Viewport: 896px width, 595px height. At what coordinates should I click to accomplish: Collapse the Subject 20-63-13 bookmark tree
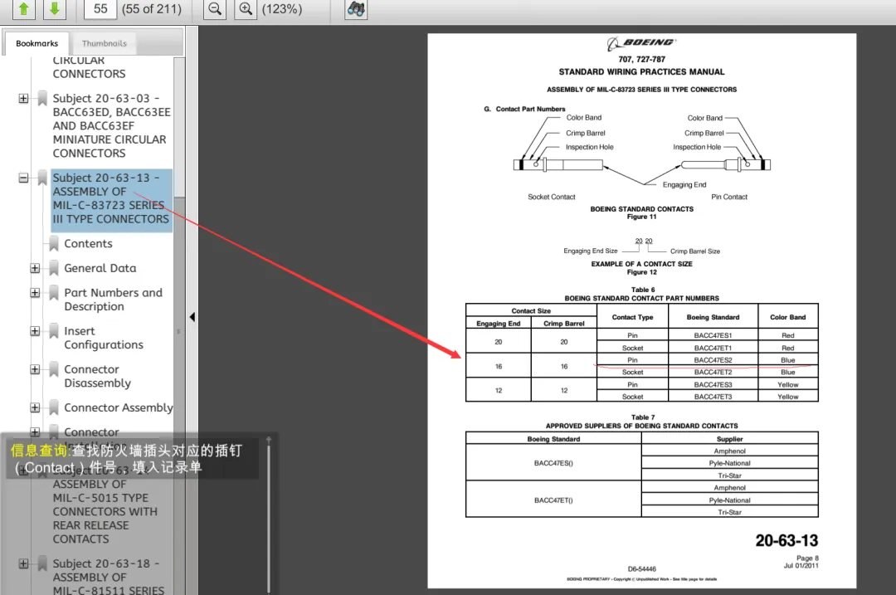pos(23,178)
